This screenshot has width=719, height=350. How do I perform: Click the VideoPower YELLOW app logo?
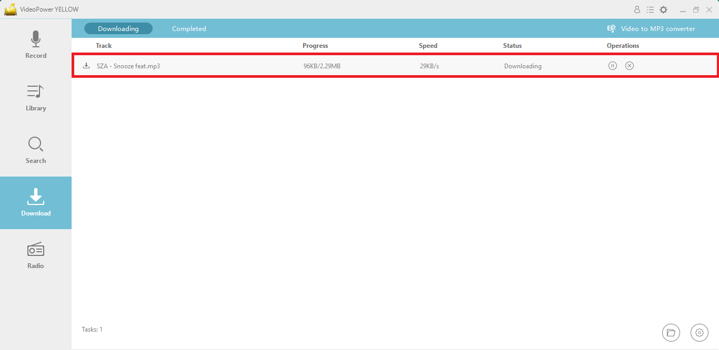[x=11, y=9]
